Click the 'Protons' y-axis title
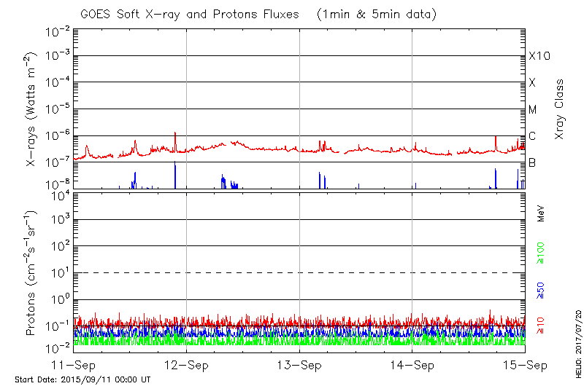 click(x=32, y=274)
